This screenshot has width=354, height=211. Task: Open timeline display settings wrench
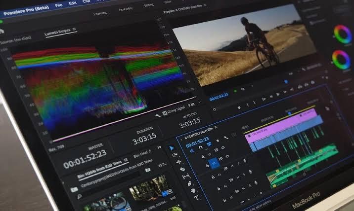click(226, 138)
